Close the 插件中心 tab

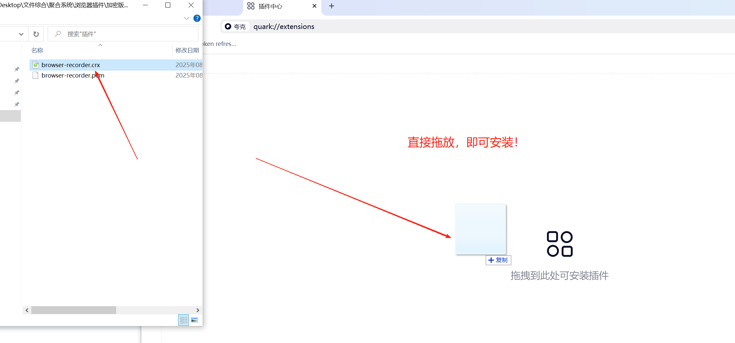(314, 6)
